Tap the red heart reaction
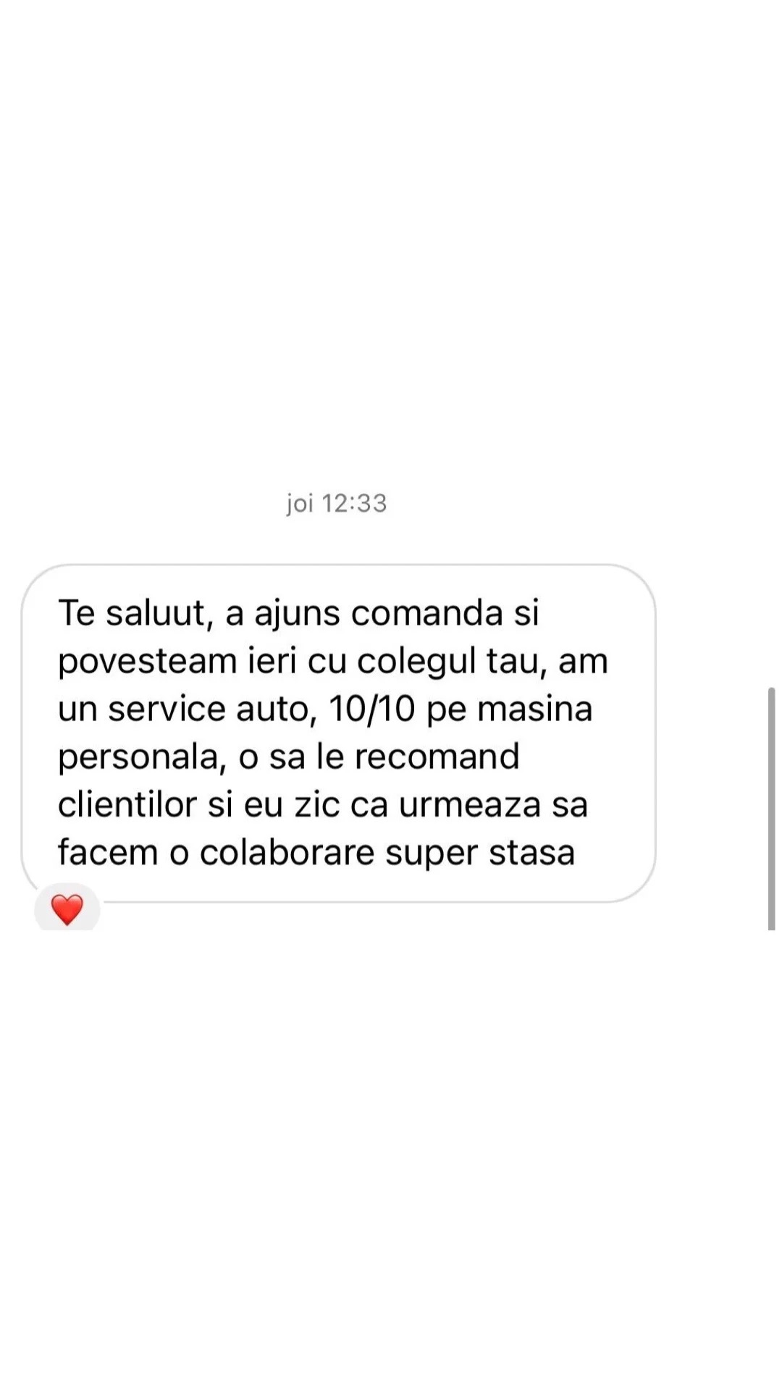Screen dimensions: 782x1390 point(67,909)
